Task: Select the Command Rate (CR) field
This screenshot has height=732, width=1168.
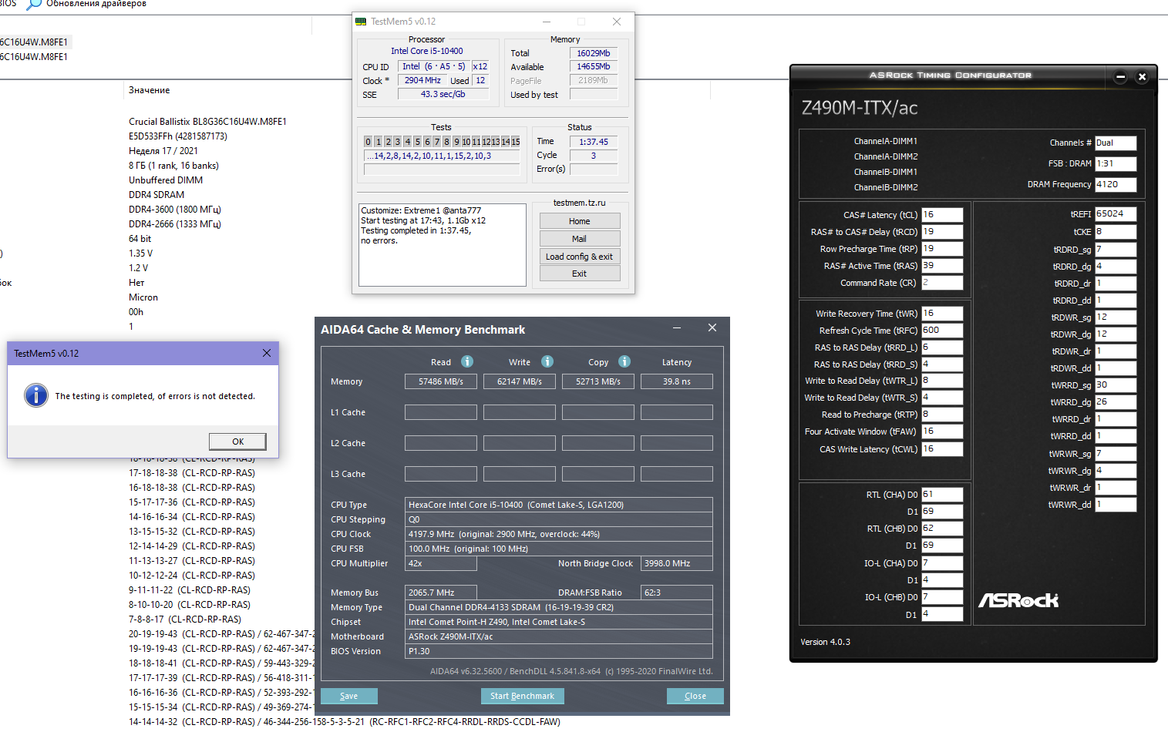Action: click(x=942, y=283)
